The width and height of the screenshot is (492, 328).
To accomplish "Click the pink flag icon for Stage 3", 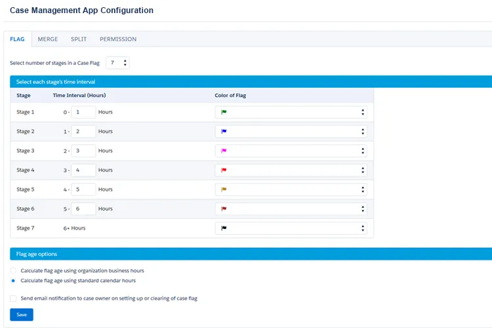I will pos(224,151).
